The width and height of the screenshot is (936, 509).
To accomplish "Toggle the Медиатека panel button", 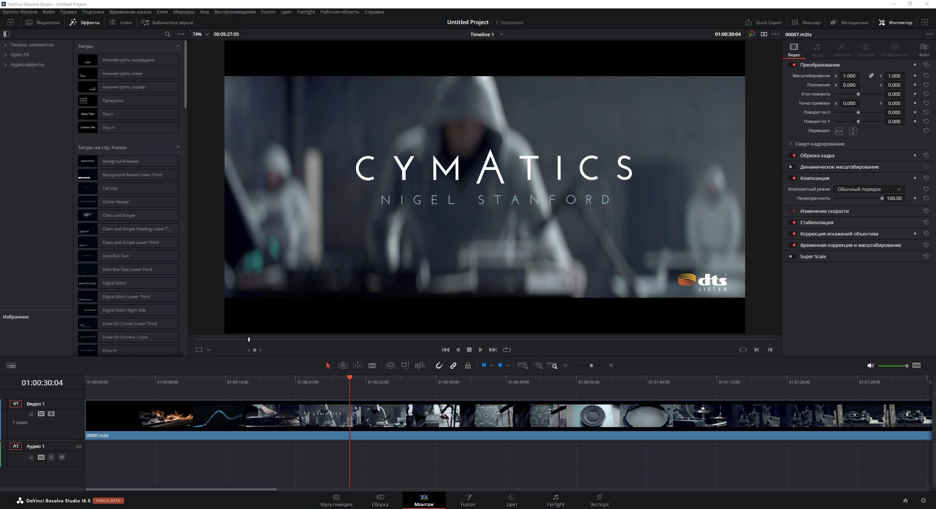I will 42,22.
